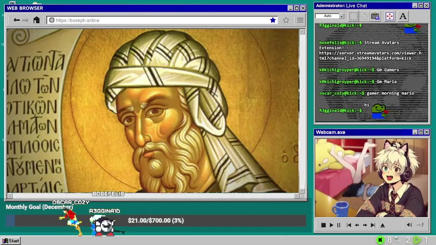Screen dimensions: 436x245
Task: Minimize the Web Browser window
Action: [290, 8]
